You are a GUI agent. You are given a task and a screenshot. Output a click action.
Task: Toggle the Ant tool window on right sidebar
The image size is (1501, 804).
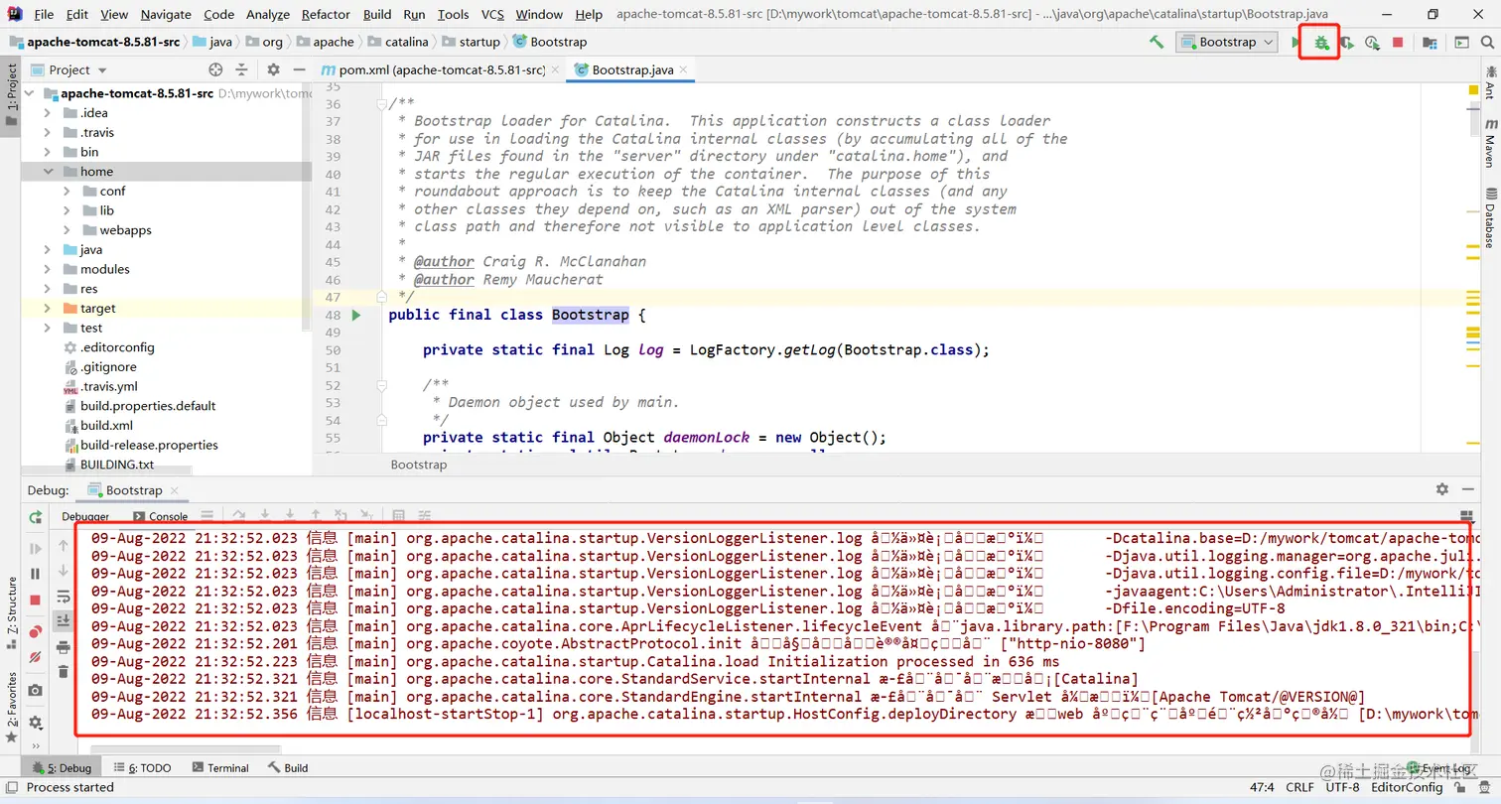1489,81
